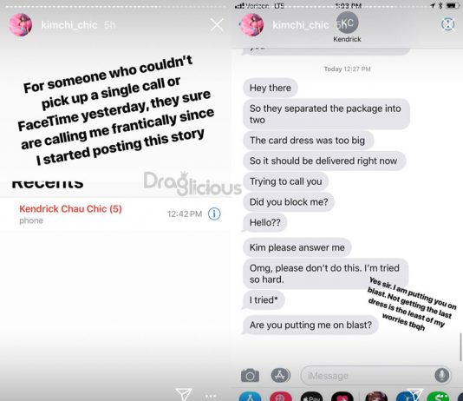Share left story via paper plane icon
Image resolution: width=463 pixels, height=401 pixels.
click(x=183, y=394)
